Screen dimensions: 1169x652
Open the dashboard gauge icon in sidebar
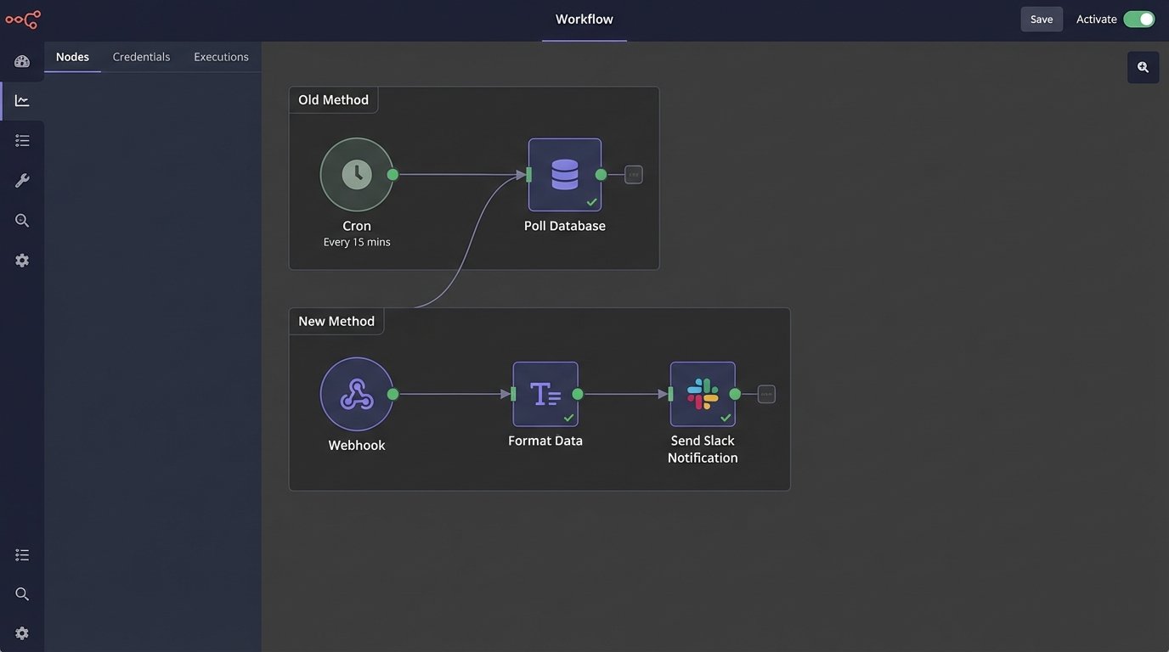click(x=22, y=61)
